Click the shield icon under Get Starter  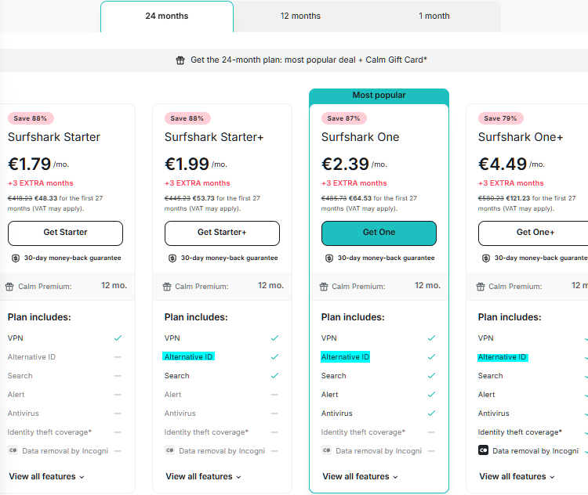point(16,258)
